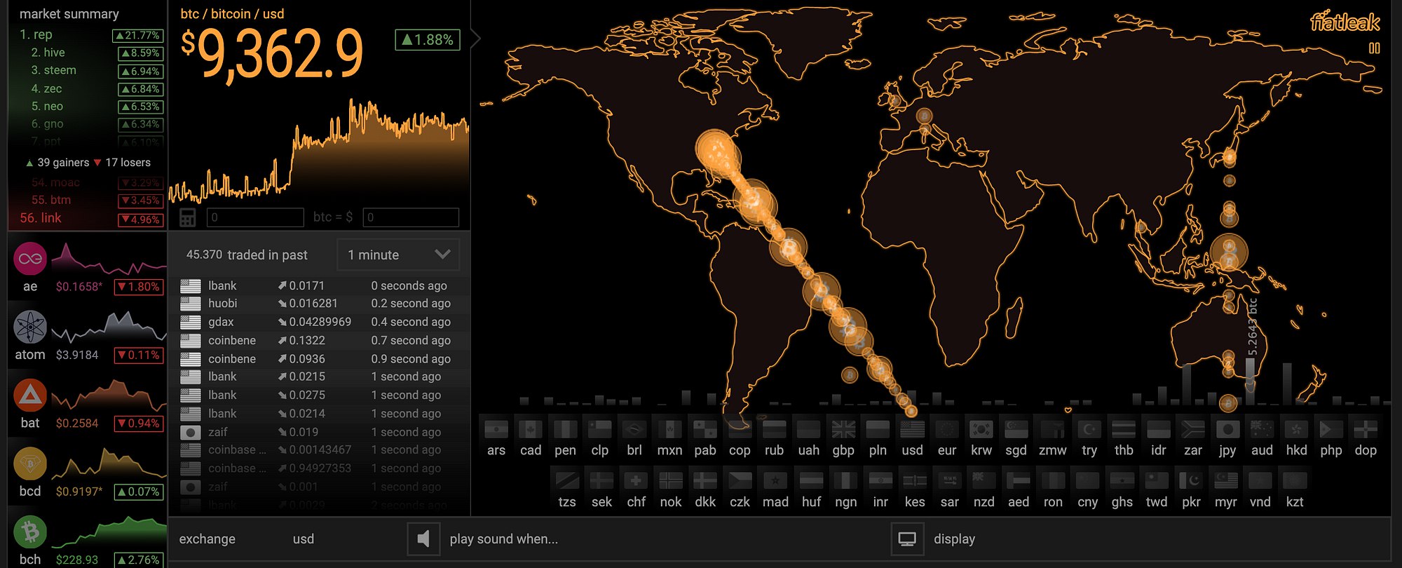Viewport: 1402px width, 568px height.
Task: Click the zaif 0.019 trade row
Action: pos(319,432)
